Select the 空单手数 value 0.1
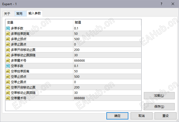 click(x=76, y=66)
